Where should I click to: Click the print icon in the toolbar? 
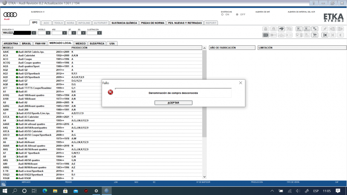265,29
